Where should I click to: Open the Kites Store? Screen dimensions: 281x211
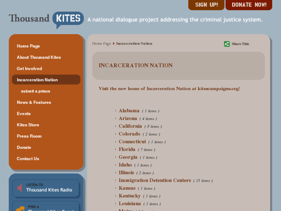coord(28,125)
